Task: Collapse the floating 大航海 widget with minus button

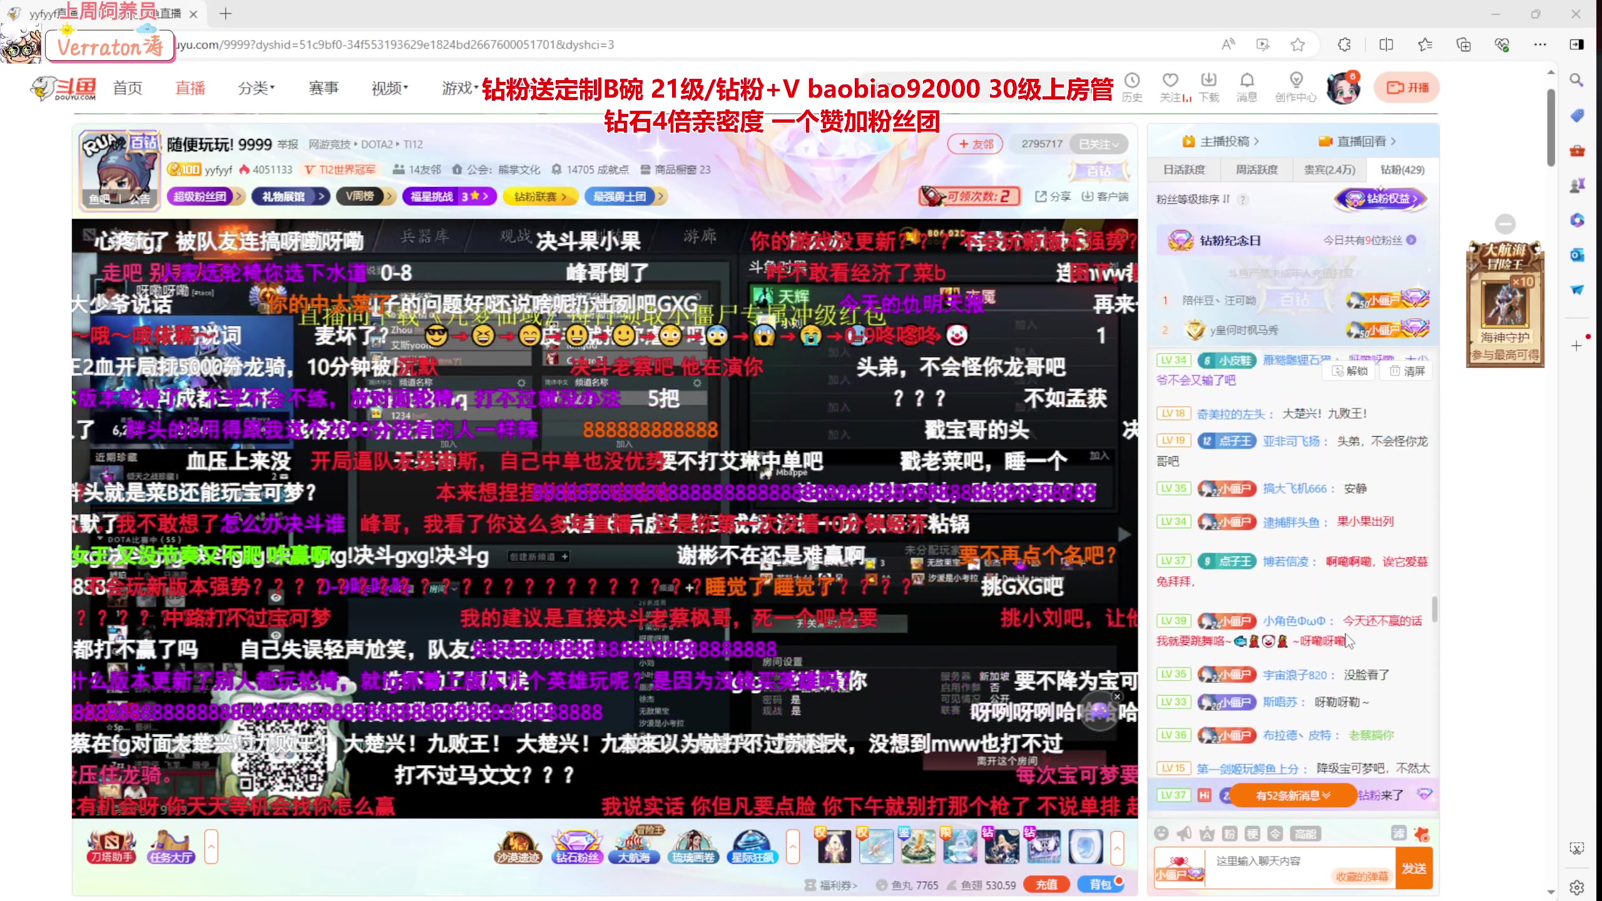Action: tap(1505, 223)
